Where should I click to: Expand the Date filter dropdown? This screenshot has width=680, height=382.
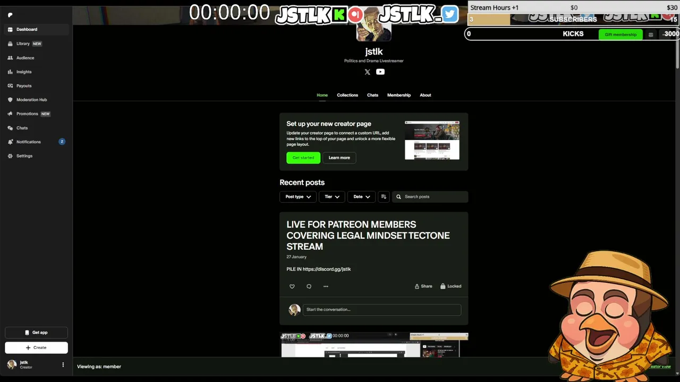tap(361, 197)
